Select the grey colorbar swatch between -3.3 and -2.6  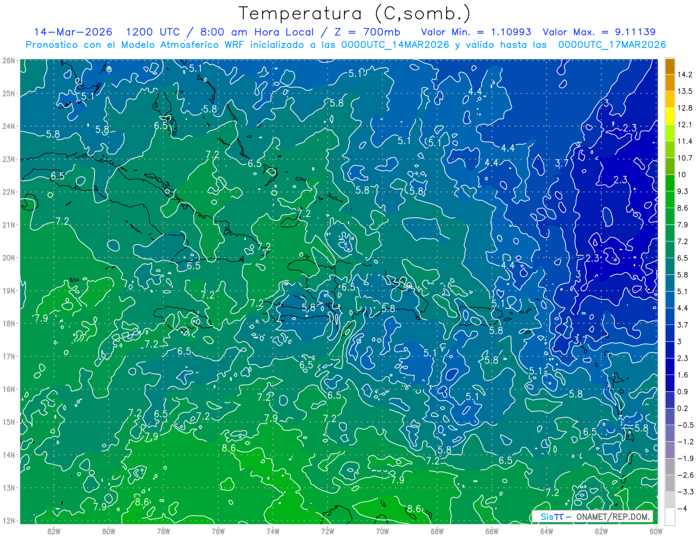670,483
